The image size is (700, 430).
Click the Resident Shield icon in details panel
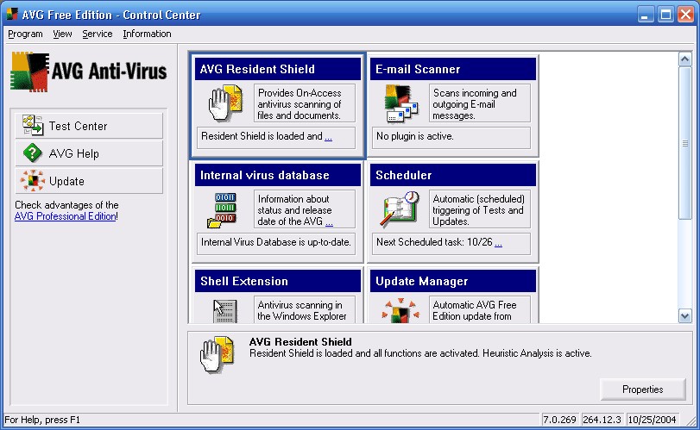218,354
